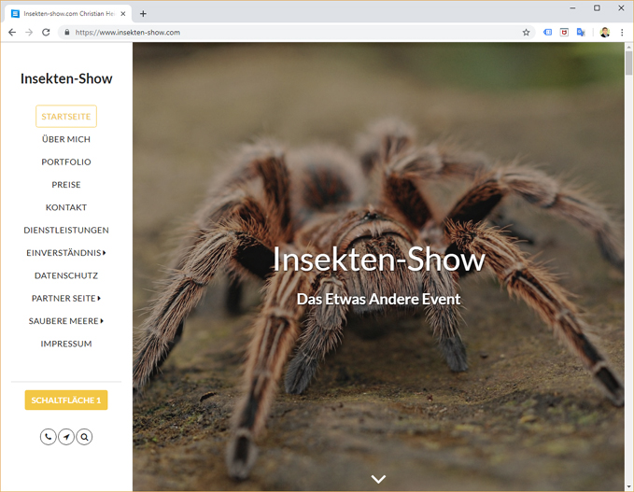Click the red shield extension icon
Viewport: 634px width, 492px height.
click(564, 33)
